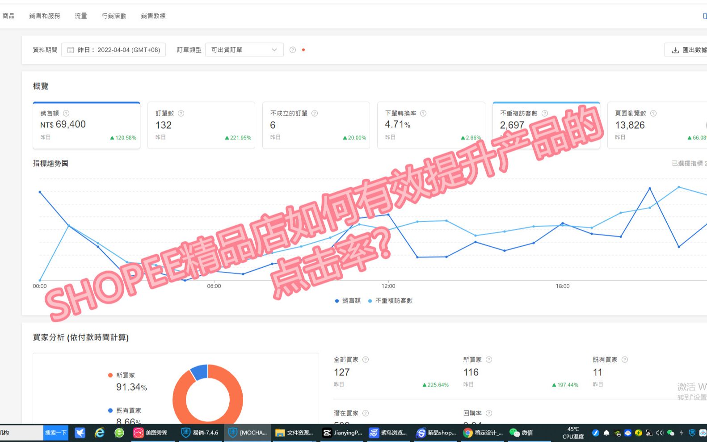Select the 下單轉換率 4.71% card
Image resolution: width=707 pixels, height=442 pixels.
[x=431, y=126]
